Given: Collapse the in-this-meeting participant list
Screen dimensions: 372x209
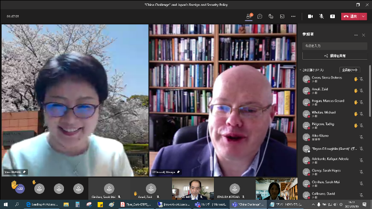Looking at the screenshot, I should pyautogui.click(x=301, y=70).
